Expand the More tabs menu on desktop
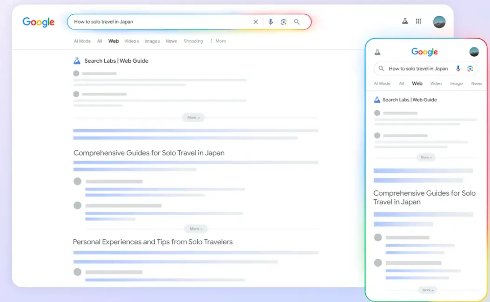The width and height of the screenshot is (490, 302). [x=218, y=41]
